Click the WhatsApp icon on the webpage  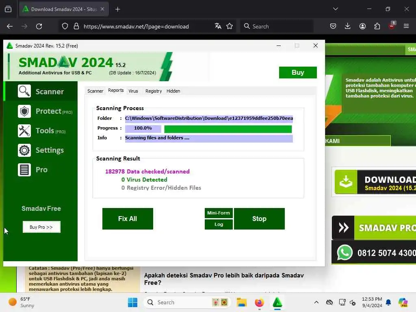click(344, 252)
